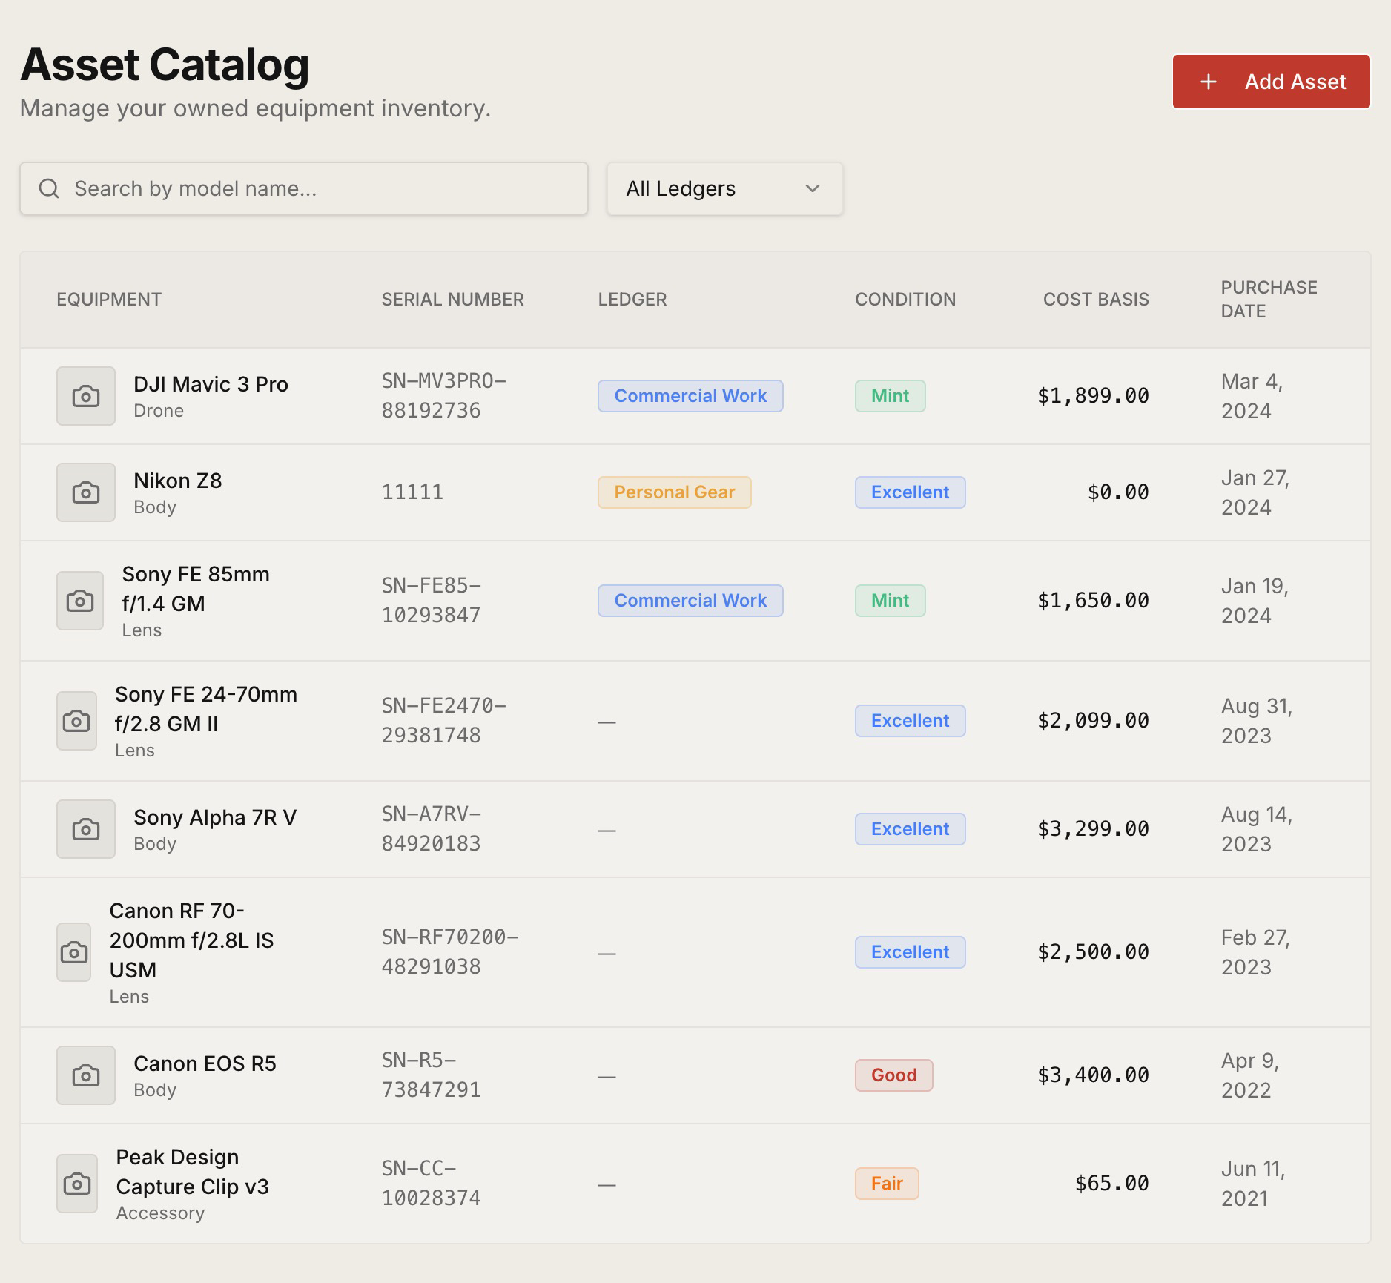Click the Sony FE 85mm camera thumbnail
Screen dimensions: 1391x1283
coord(80,601)
